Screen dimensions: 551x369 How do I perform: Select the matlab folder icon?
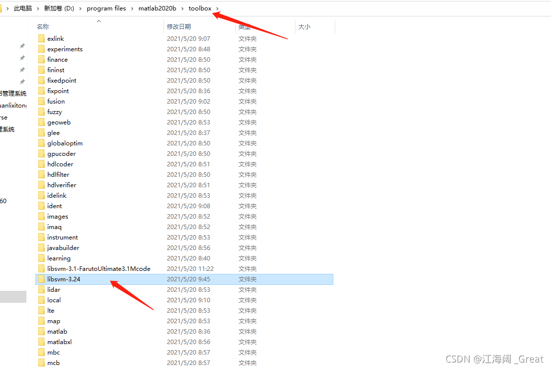click(41, 332)
